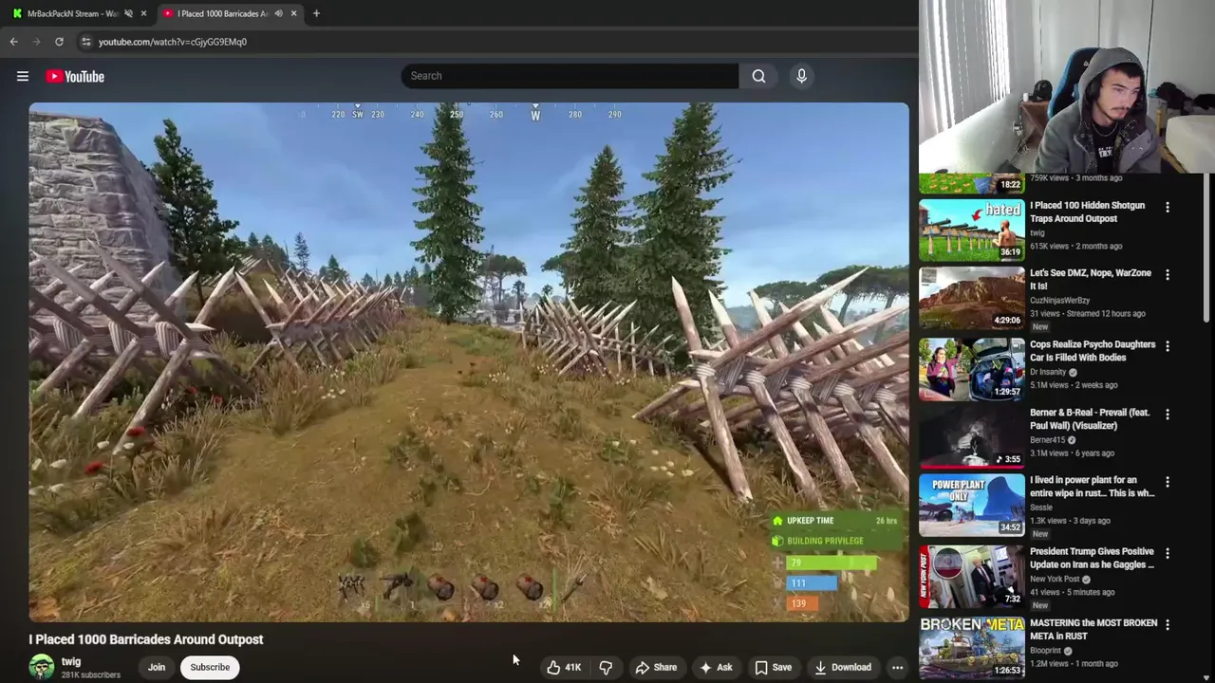
Task: Like the video with thumbs up
Action: pyautogui.click(x=563, y=667)
